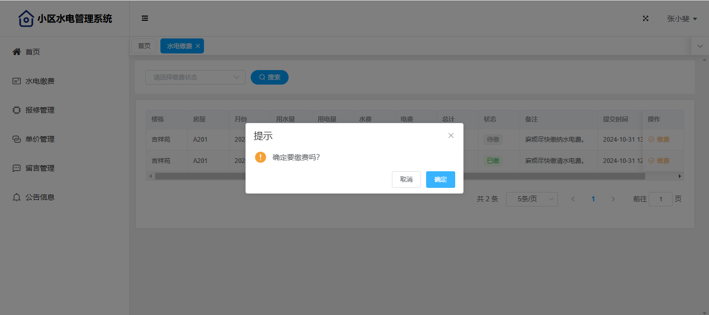709x315 pixels.
Task: Click 缴费 link in 待缴 row
Action: (x=659, y=140)
